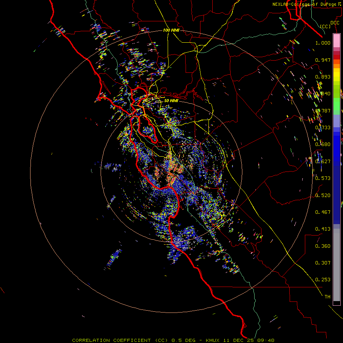343x343 pixels.
Task: Select the 0.680 color scale value
Action: pyautogui.click(x=323, y=144)
